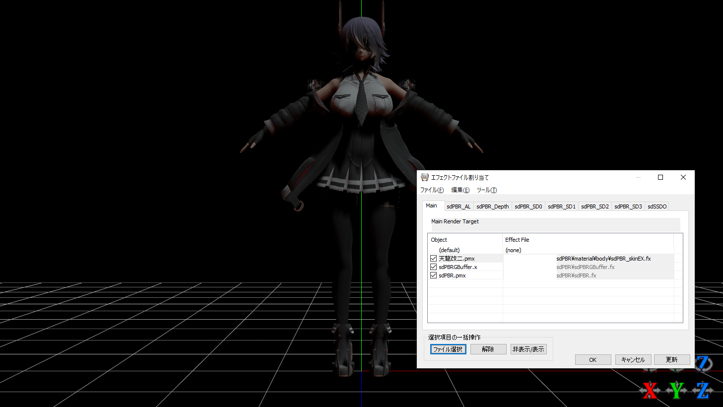Click the 解除 button
This screenshot has width=723, height=407.
(x=488, y=349)
